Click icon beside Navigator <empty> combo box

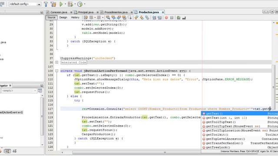pyautogui.click(x=40, y=91)
